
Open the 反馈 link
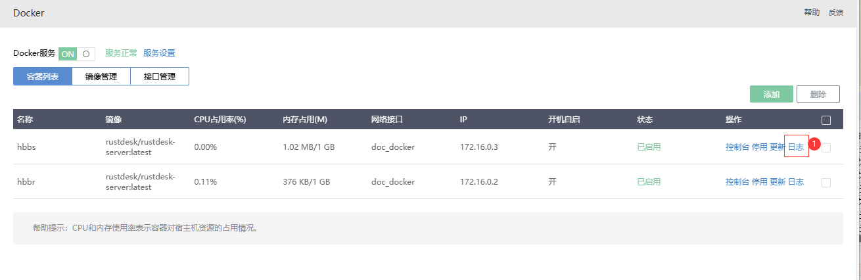[835, 12]
